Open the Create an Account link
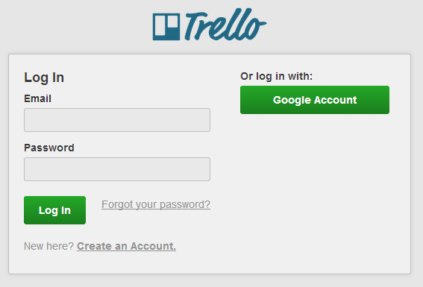Screen dimensions: 423x287 pos(126,246)
